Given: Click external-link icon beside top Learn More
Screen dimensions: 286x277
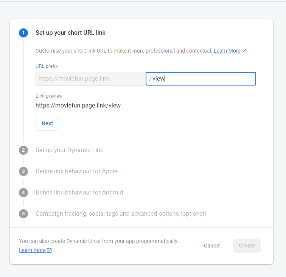Looking at the screenshot, I should [244, 51].
